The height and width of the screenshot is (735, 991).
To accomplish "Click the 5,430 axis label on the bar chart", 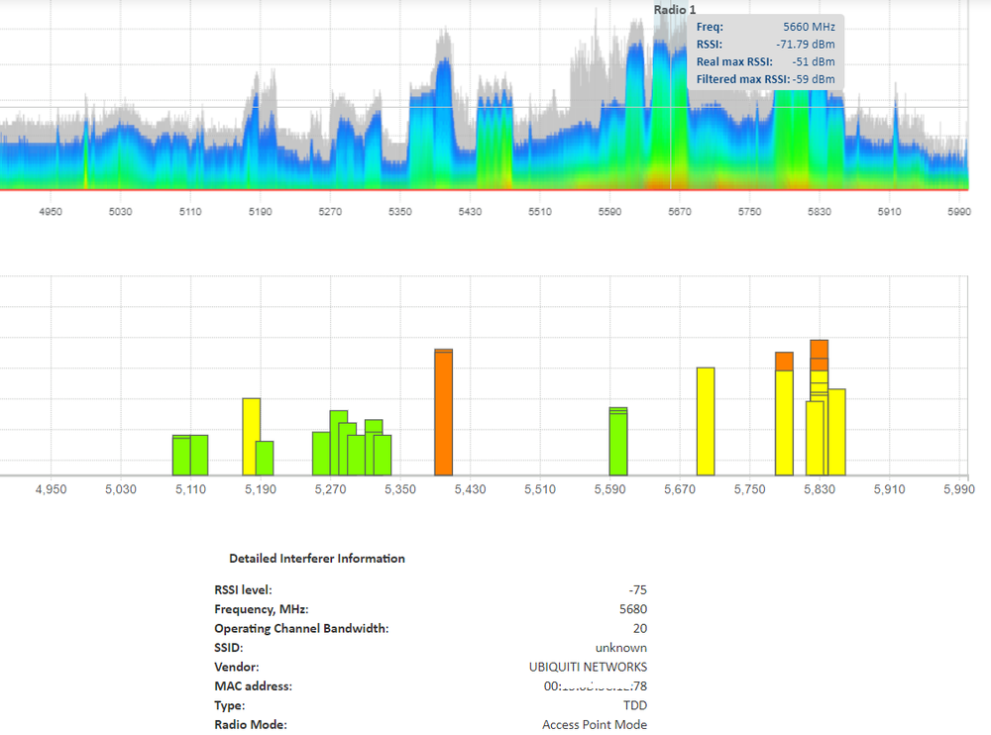I will click(x=470, y=488).
